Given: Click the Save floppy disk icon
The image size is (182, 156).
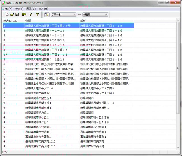Looking at the screenshot, I should [x=17, y=15].
